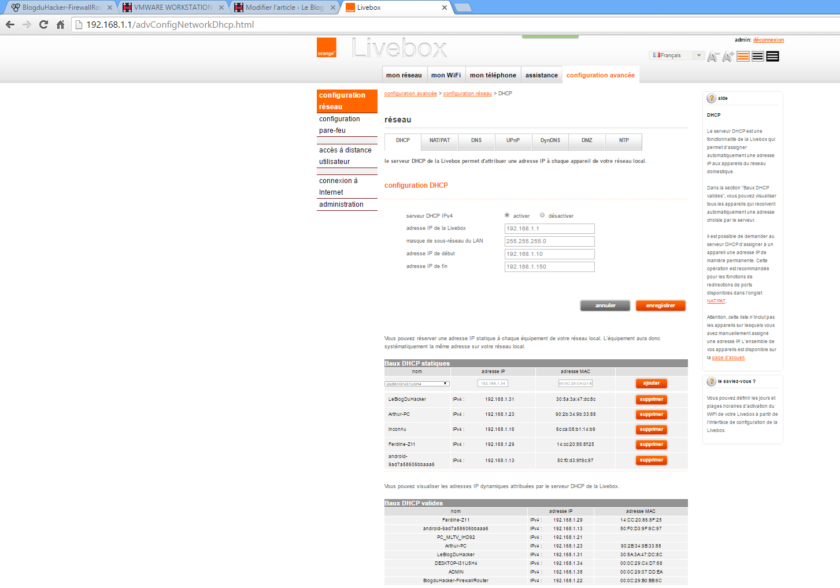Open configuration pare-feu in sidebar

(347, 125)
